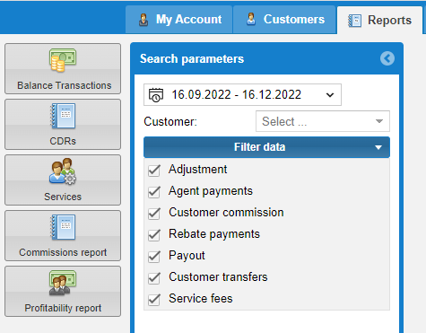Image resolution: width=426 pixels, height=333 pixels.
Task: Open the CDRs notebook icon
Action: pyautogui.click(x=63, y=116)
